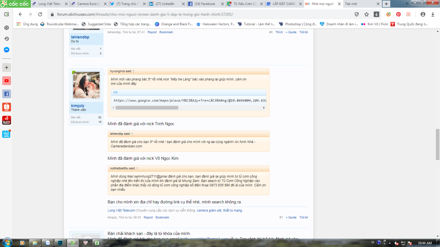Screen dimensions: 440x247
Task: Go forward to the next page
Action: pyautogui.click(x=30, y=14)
